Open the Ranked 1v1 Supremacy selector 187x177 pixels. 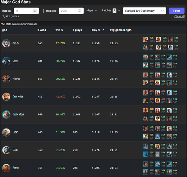144,11
